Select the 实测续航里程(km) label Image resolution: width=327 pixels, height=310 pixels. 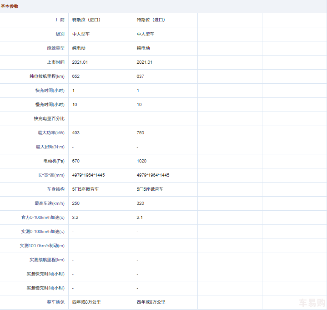(47, 259)
